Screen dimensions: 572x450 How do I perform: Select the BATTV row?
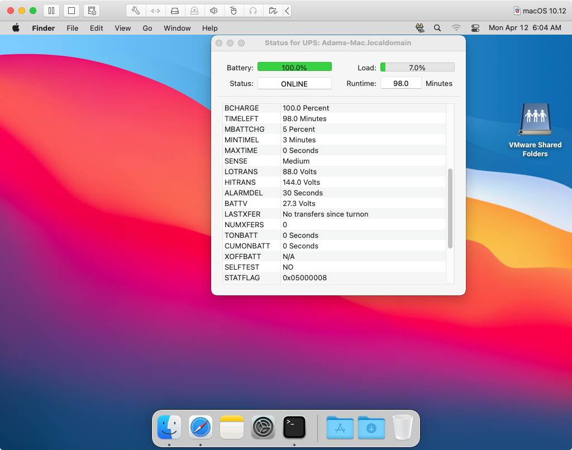click(x=334, y=203)
